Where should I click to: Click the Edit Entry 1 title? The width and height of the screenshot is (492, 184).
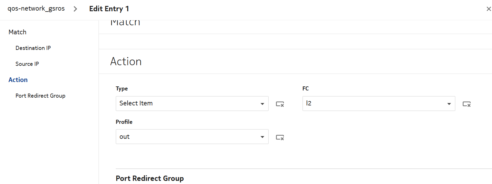click(x=109, y=9)
